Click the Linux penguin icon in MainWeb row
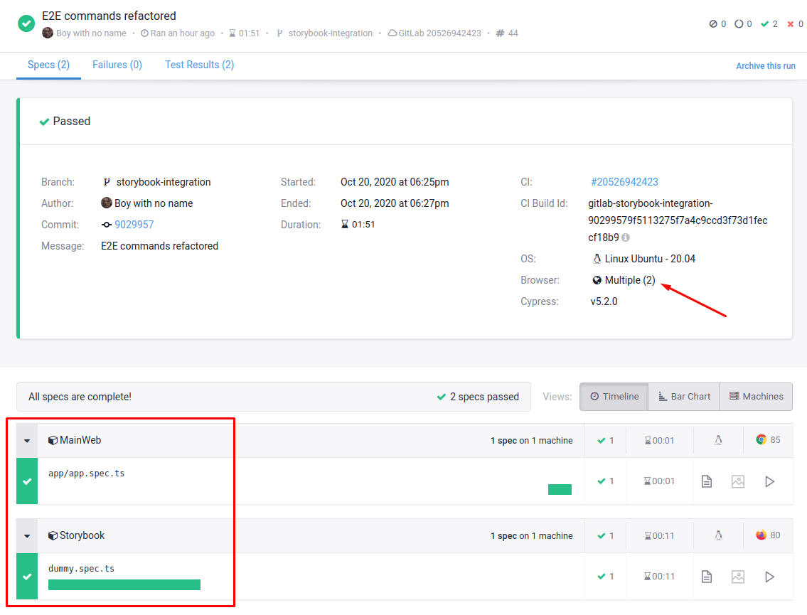Image resolution: width=807 pixels, height=615 pixels. [x=718, y=440]
